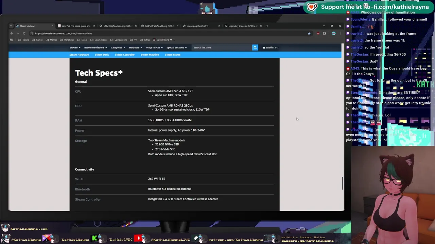Go to the Steam Frame page

(x=173, y=55)
